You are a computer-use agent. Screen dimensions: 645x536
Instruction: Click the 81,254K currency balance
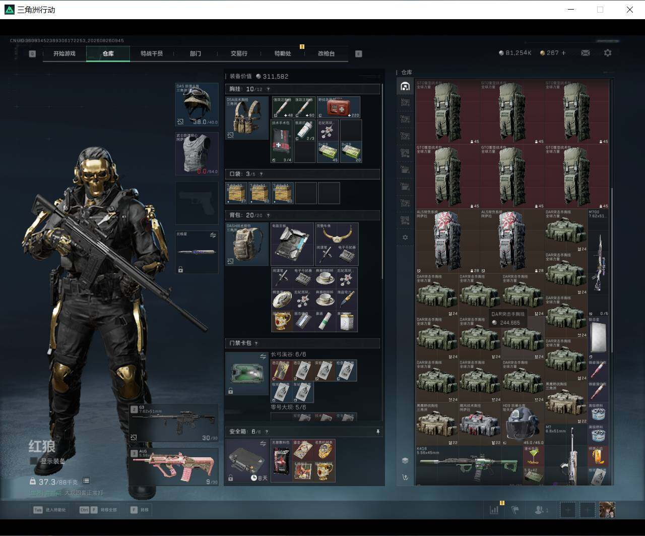click(515, 53)
